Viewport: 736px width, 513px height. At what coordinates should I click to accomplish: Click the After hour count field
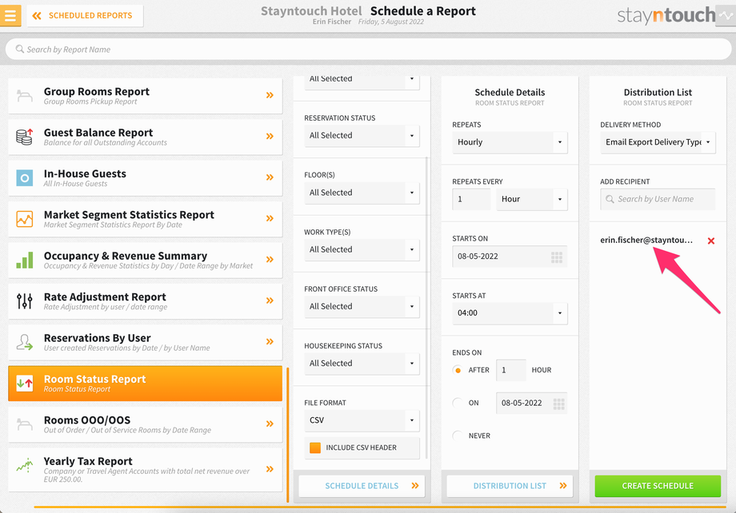[x=511, y=370]
